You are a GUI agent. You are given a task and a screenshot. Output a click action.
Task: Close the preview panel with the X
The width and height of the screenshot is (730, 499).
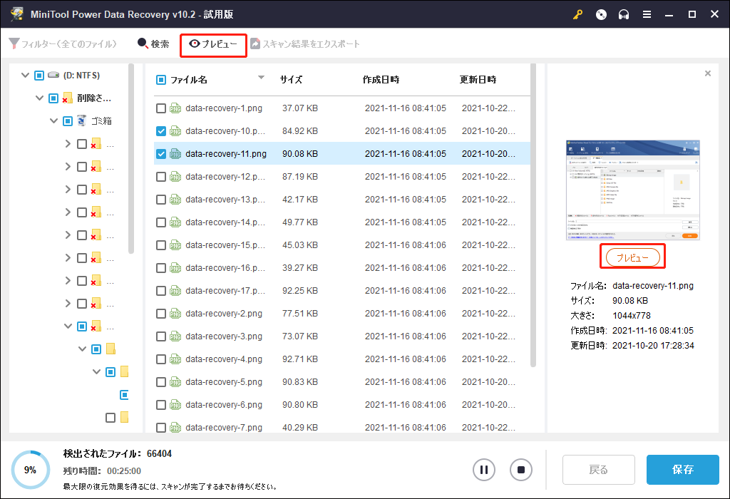[707, 73]
